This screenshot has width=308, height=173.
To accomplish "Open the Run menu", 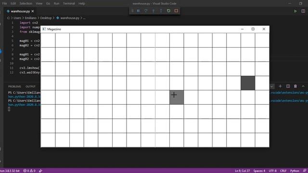I will coord(56,3).
